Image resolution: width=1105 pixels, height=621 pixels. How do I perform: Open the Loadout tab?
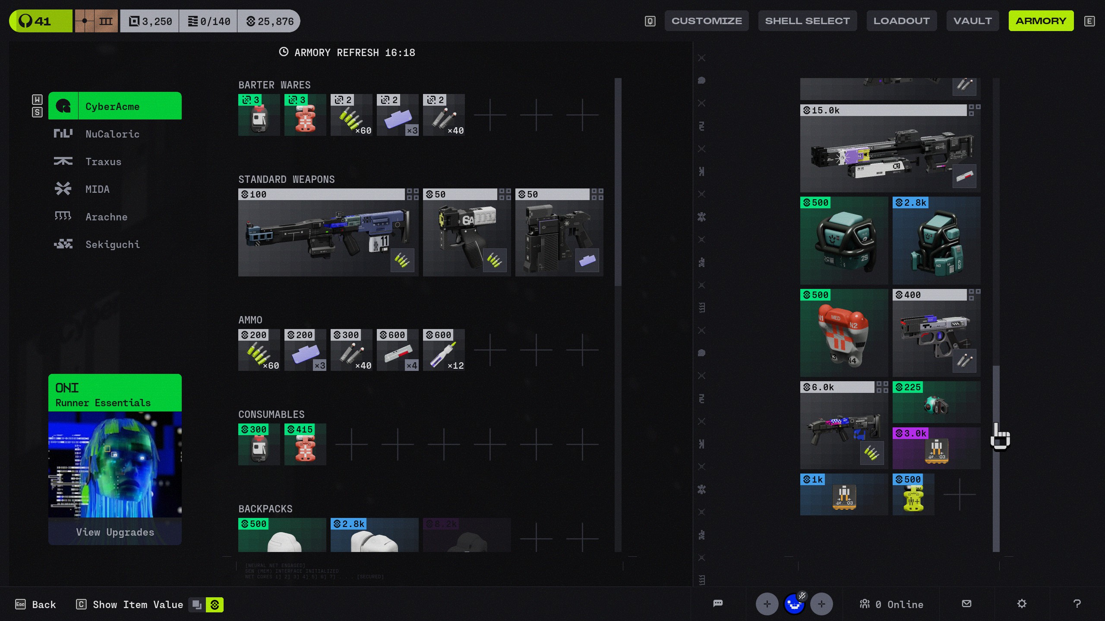coord(901,21)
